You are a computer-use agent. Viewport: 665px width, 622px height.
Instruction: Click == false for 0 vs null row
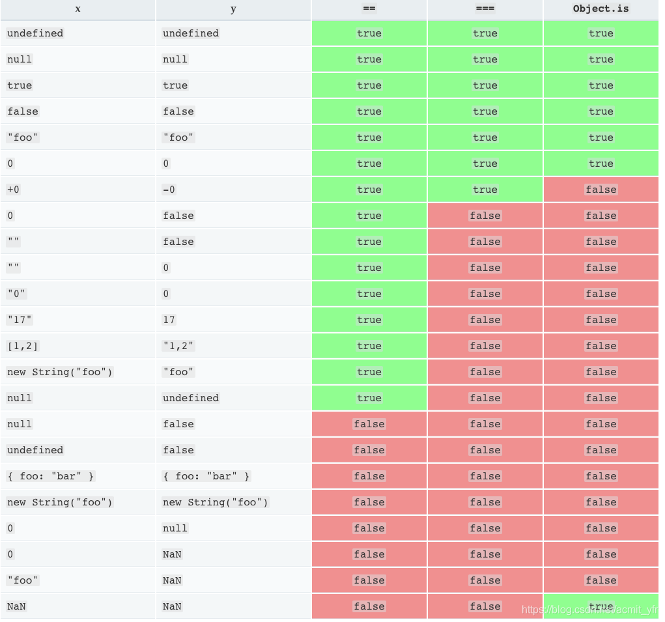[369, 528]
